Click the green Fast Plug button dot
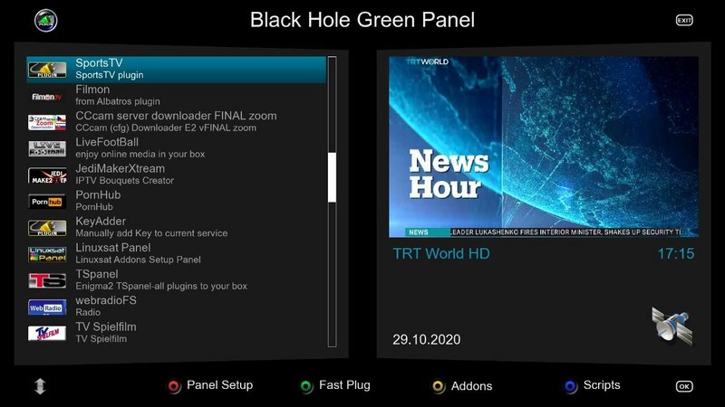This screenshot has width=725, height=407. tap(306, 386)
